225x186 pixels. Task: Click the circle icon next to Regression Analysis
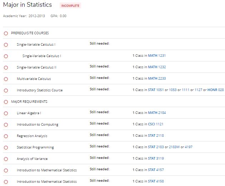(6, 136)
